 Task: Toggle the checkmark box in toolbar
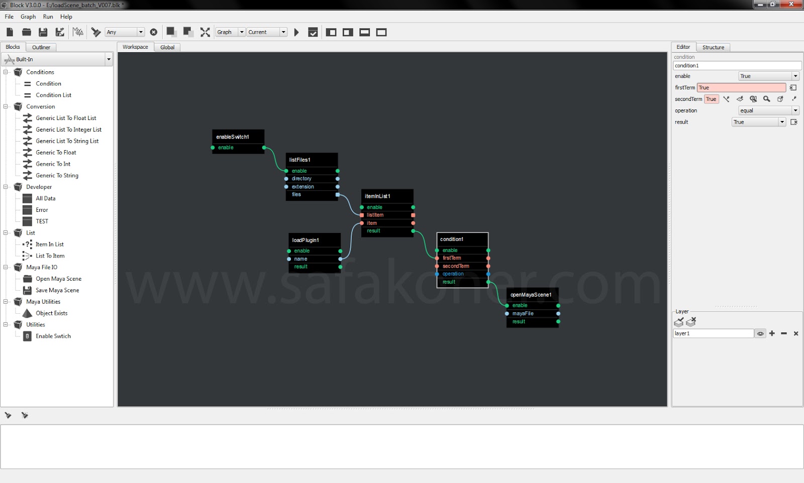click(313, 32)
